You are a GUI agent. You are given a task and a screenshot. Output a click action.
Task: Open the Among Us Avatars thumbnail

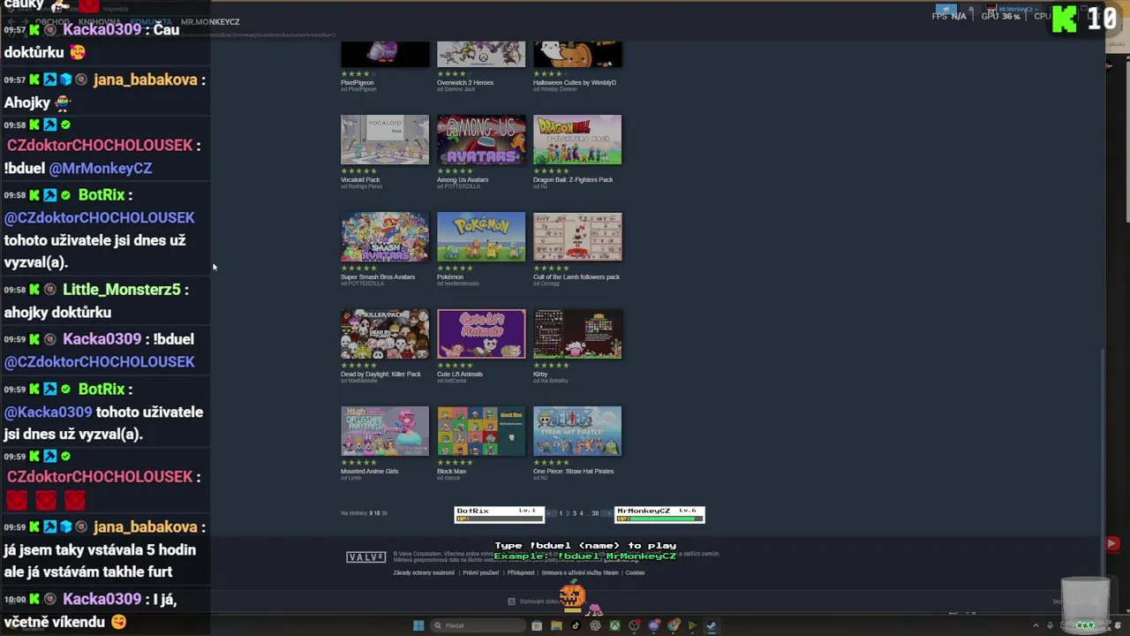pos(481,140)
